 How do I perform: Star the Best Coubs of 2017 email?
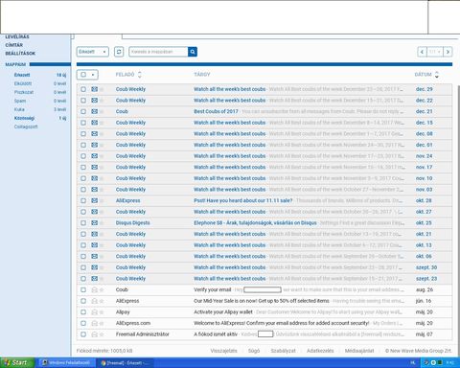tap(102, 112)
